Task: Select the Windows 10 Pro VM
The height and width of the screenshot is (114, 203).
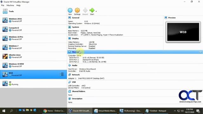Action: point(33,38)
